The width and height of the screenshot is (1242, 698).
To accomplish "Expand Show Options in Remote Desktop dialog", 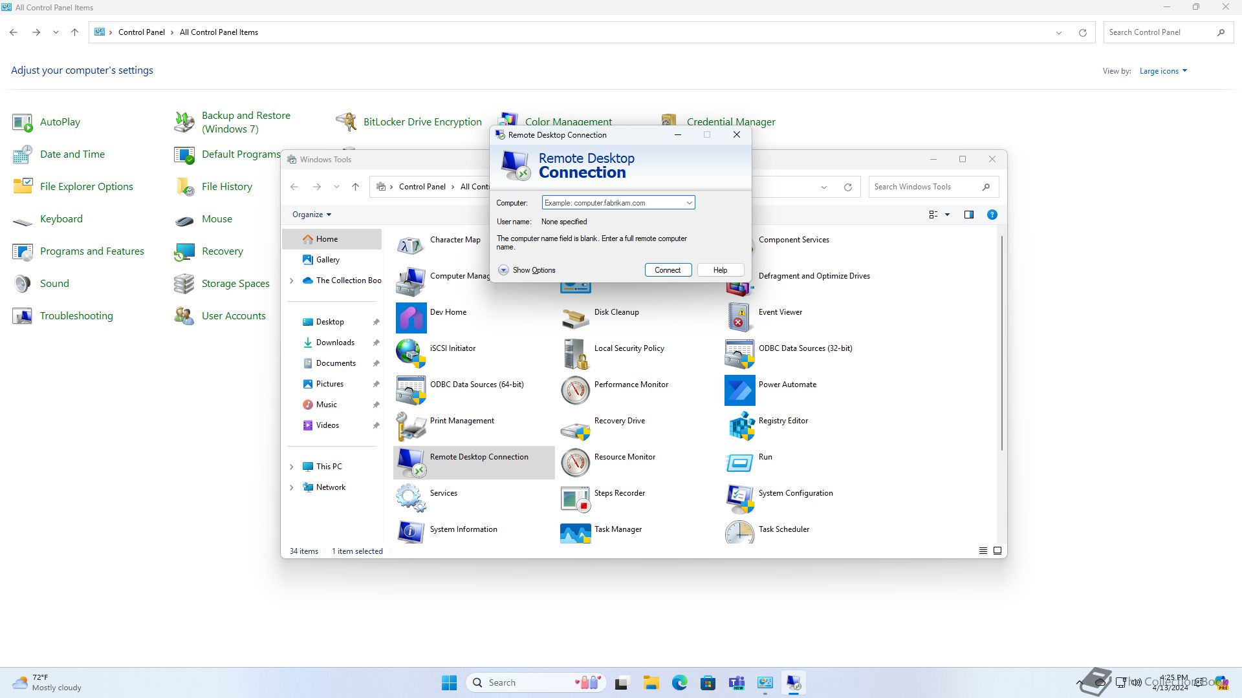I will click(x=527, y=270).
